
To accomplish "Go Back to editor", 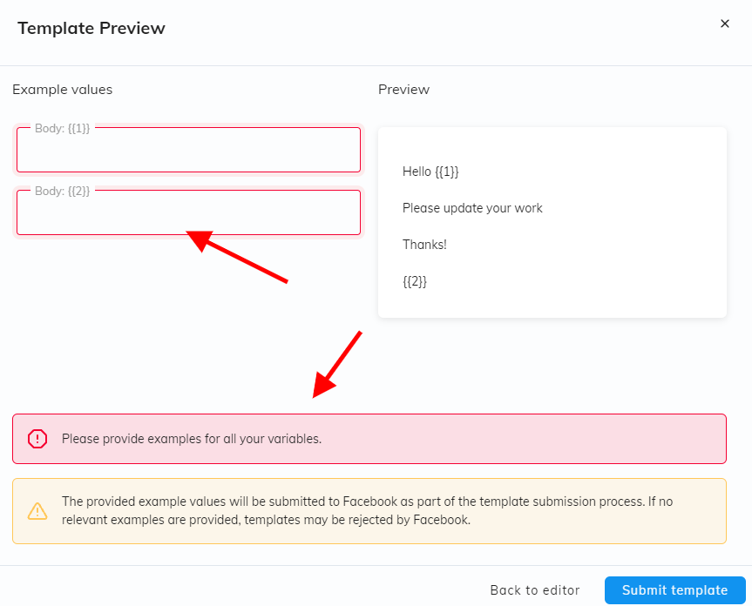I will [540, 590].
